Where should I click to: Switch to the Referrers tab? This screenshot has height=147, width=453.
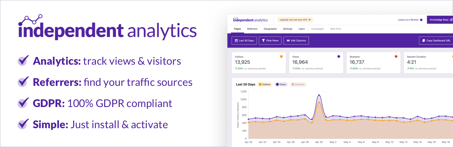tap(252, 29)
